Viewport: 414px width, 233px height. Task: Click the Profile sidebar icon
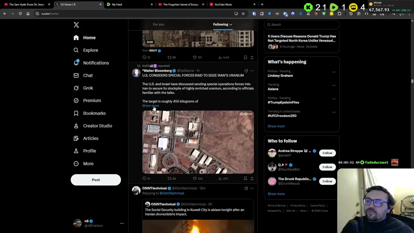click(76, 151)
